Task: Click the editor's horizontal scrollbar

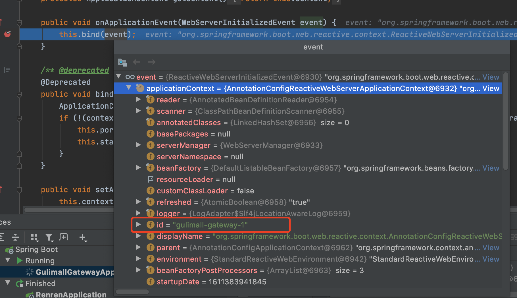Action: 69,210
